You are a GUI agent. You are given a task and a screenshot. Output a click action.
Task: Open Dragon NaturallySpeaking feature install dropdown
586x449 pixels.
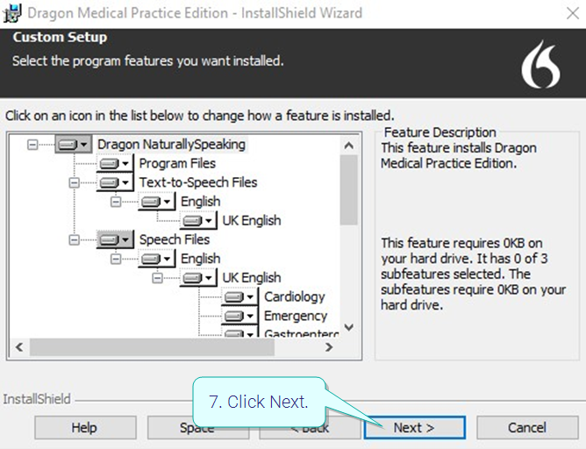pyautogui.click(x=74, y=144)
